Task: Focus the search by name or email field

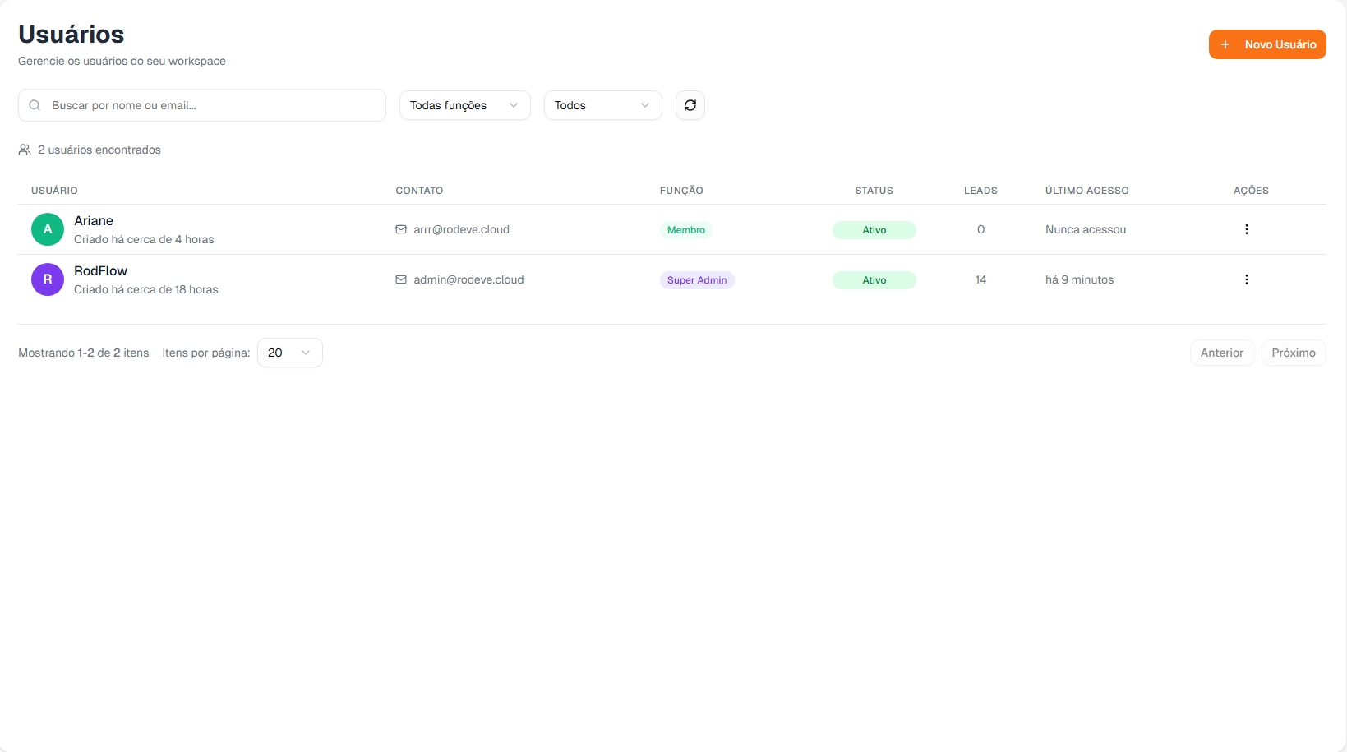Action: (210, 105)
